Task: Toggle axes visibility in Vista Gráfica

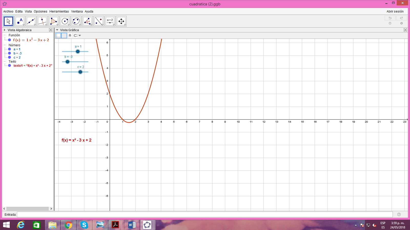Action: pyautogui.click(x=58, y=35)
